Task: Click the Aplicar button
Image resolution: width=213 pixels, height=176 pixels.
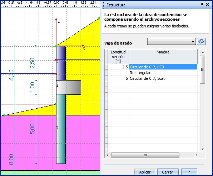Action: point(145,172)
